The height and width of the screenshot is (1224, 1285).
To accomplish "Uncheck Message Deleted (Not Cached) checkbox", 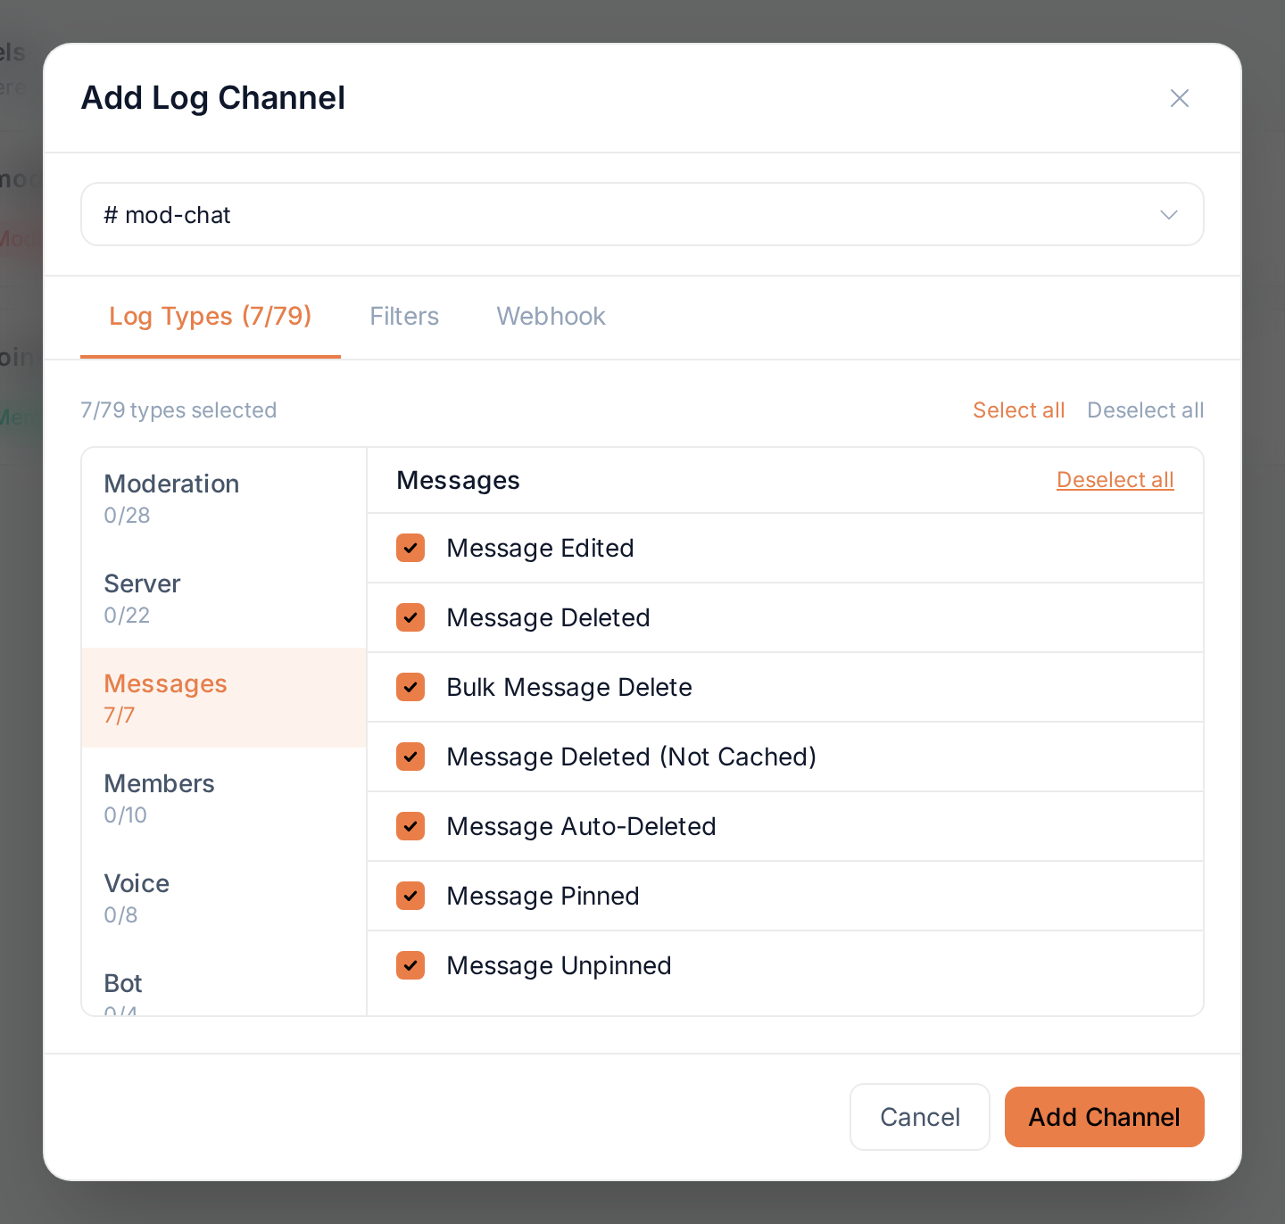I will pos(410,757).
